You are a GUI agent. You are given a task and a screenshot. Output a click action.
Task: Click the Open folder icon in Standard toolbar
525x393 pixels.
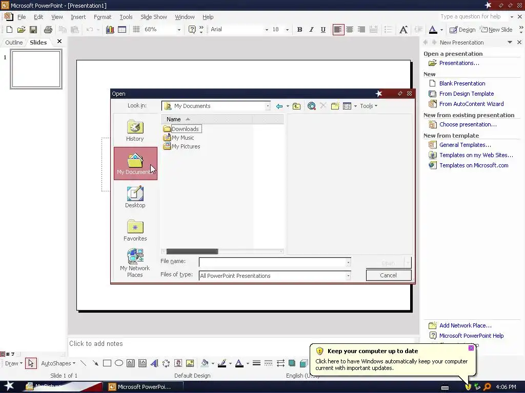(21, 29)
